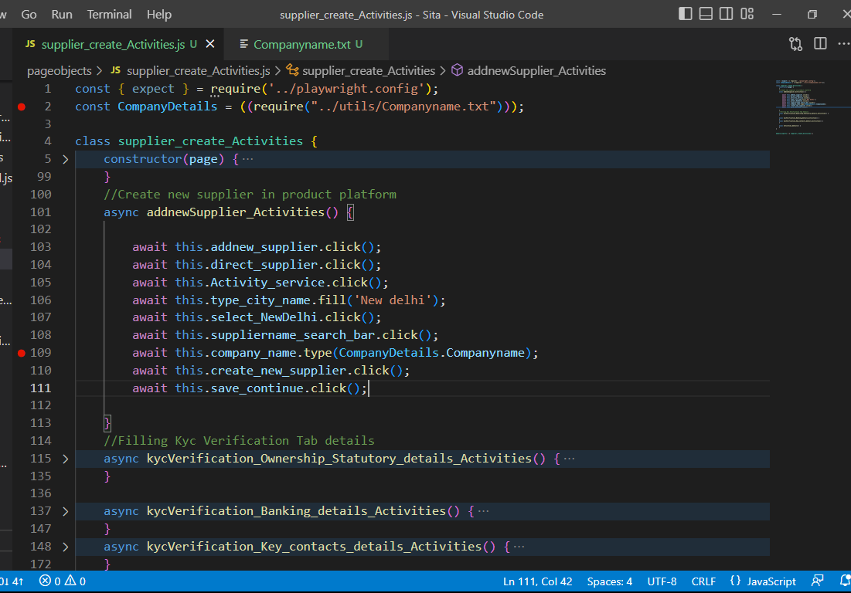Open Changes compare icon in editor toolbar

pos(795,44)
